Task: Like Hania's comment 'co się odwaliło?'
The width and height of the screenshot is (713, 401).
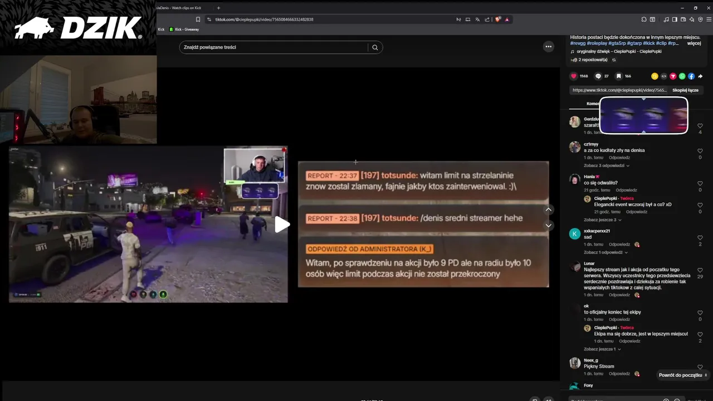Action: coord(700,183)
